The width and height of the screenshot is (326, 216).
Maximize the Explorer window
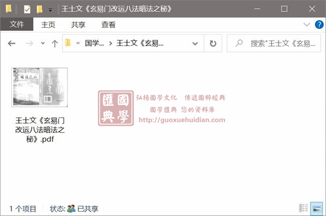(284, 9)
